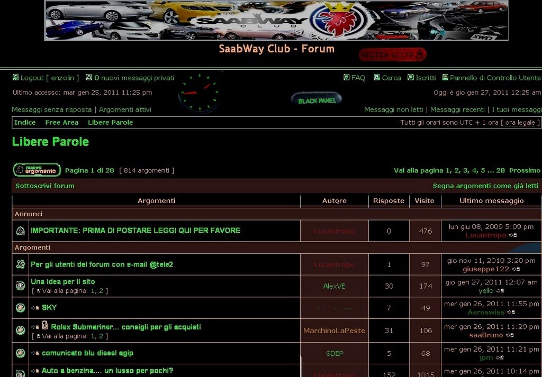The width and height of the screenshot is (542, 377).
Task: Go to page 28 in pagination
Action: tap(500, 170)
